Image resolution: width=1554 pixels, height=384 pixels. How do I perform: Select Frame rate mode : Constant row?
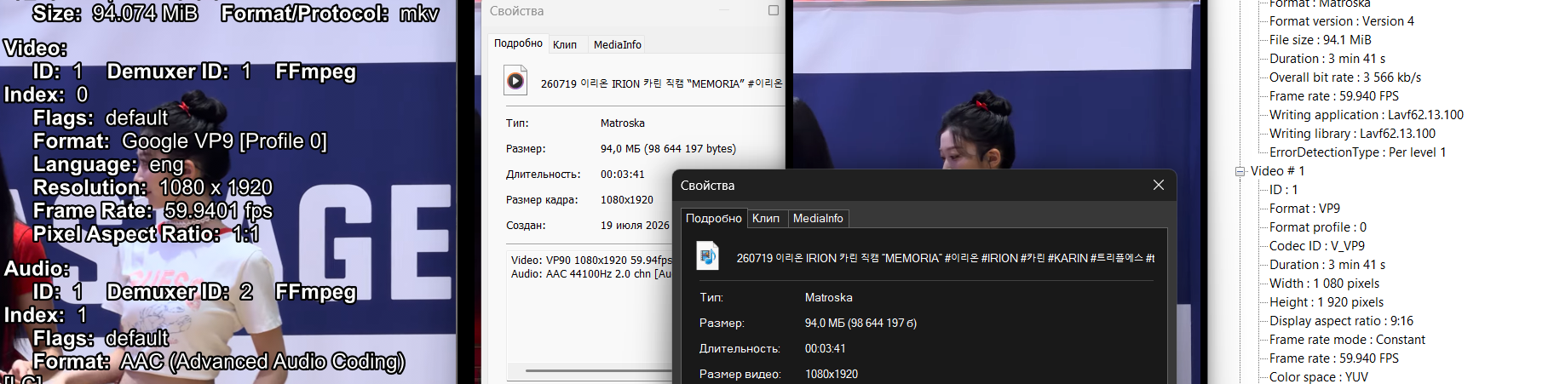click(x=1348, y=340)
